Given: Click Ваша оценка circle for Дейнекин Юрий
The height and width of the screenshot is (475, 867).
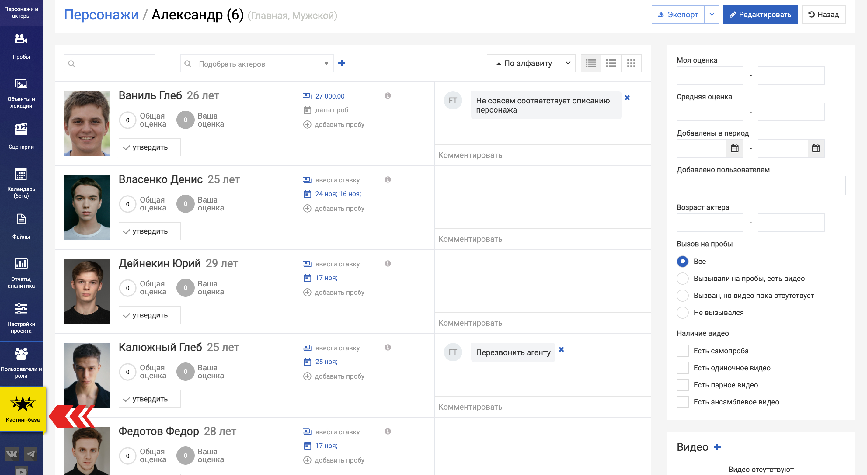Looking at the screenshot, I should click(185, 288).
